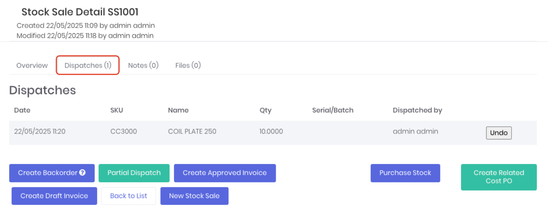Click Create Approved Invoice
This screenshot has height=215, width=548.
[225, 173]
